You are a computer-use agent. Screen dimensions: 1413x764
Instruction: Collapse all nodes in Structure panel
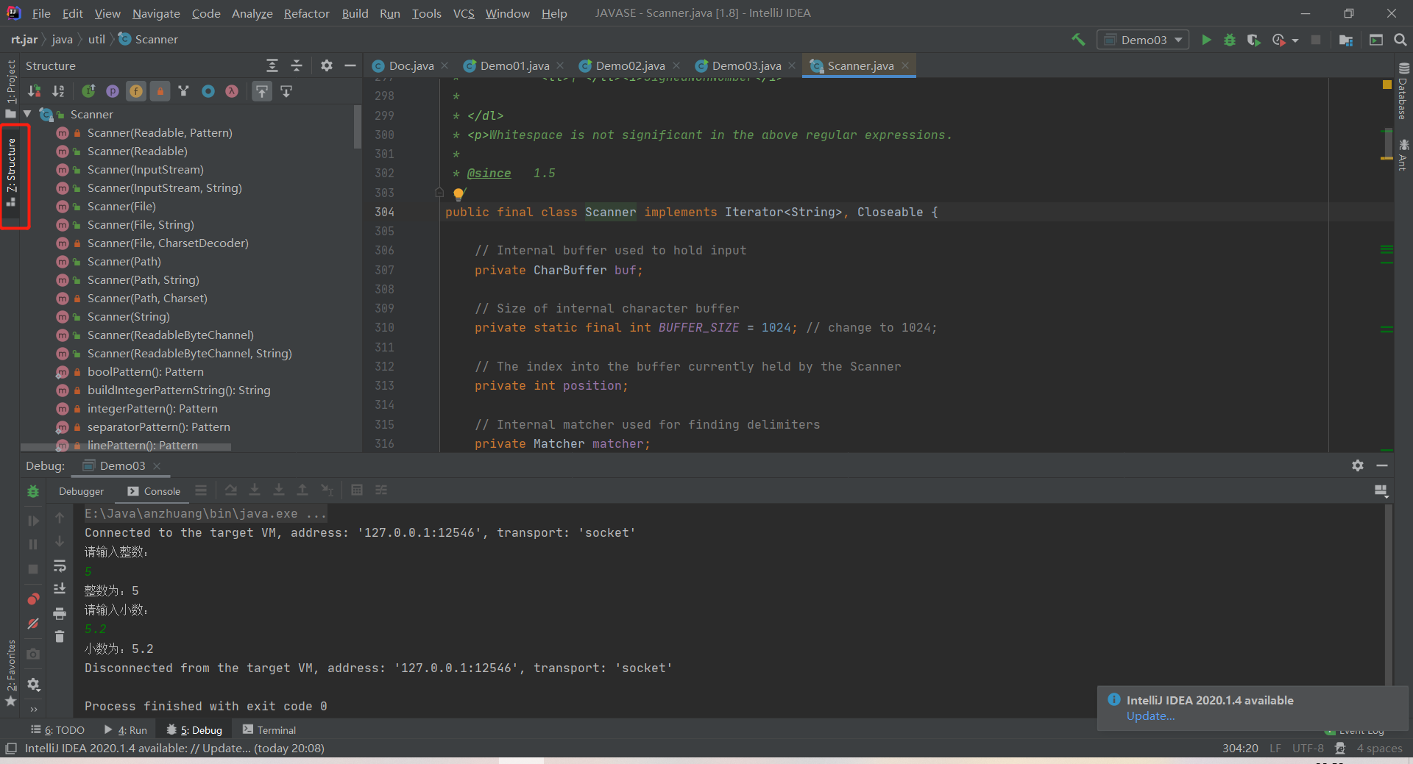[297, 65]
